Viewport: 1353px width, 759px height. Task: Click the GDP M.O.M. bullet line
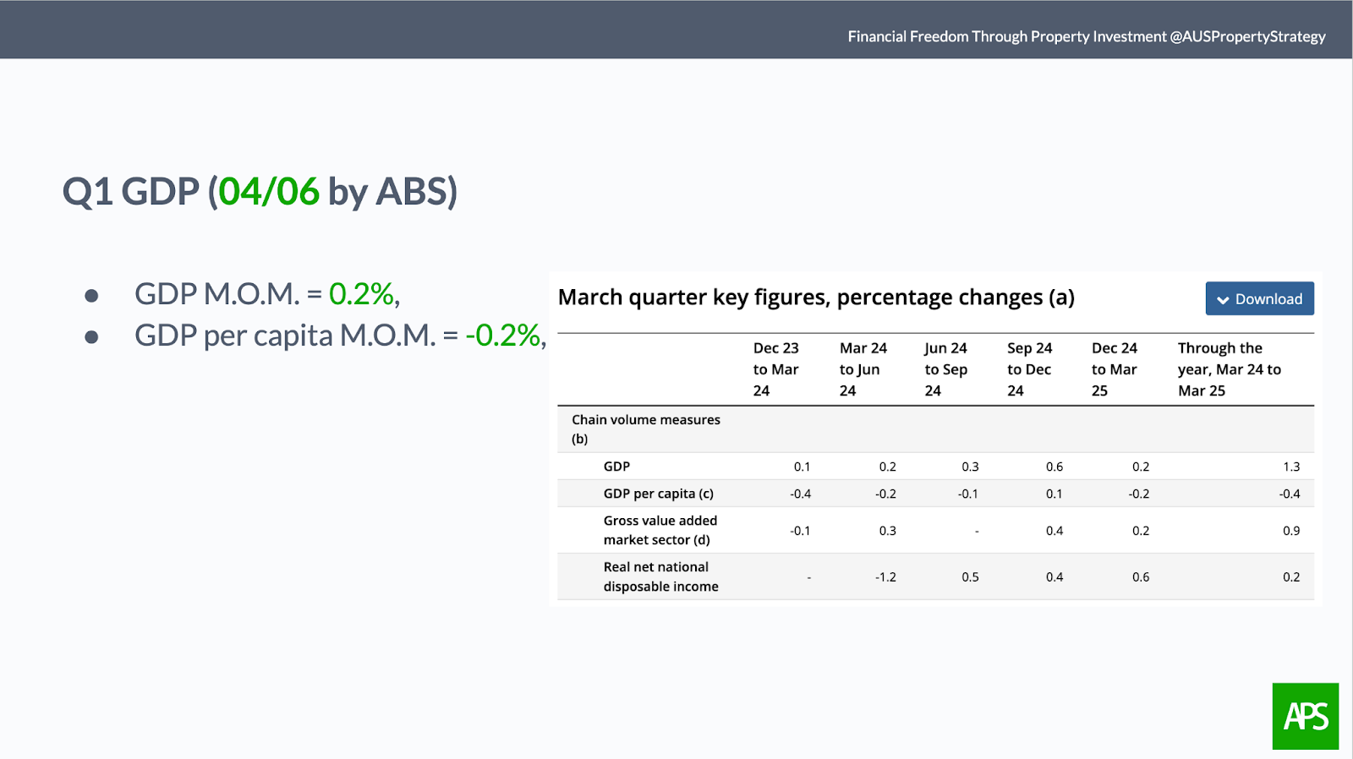tap(267, 294)
